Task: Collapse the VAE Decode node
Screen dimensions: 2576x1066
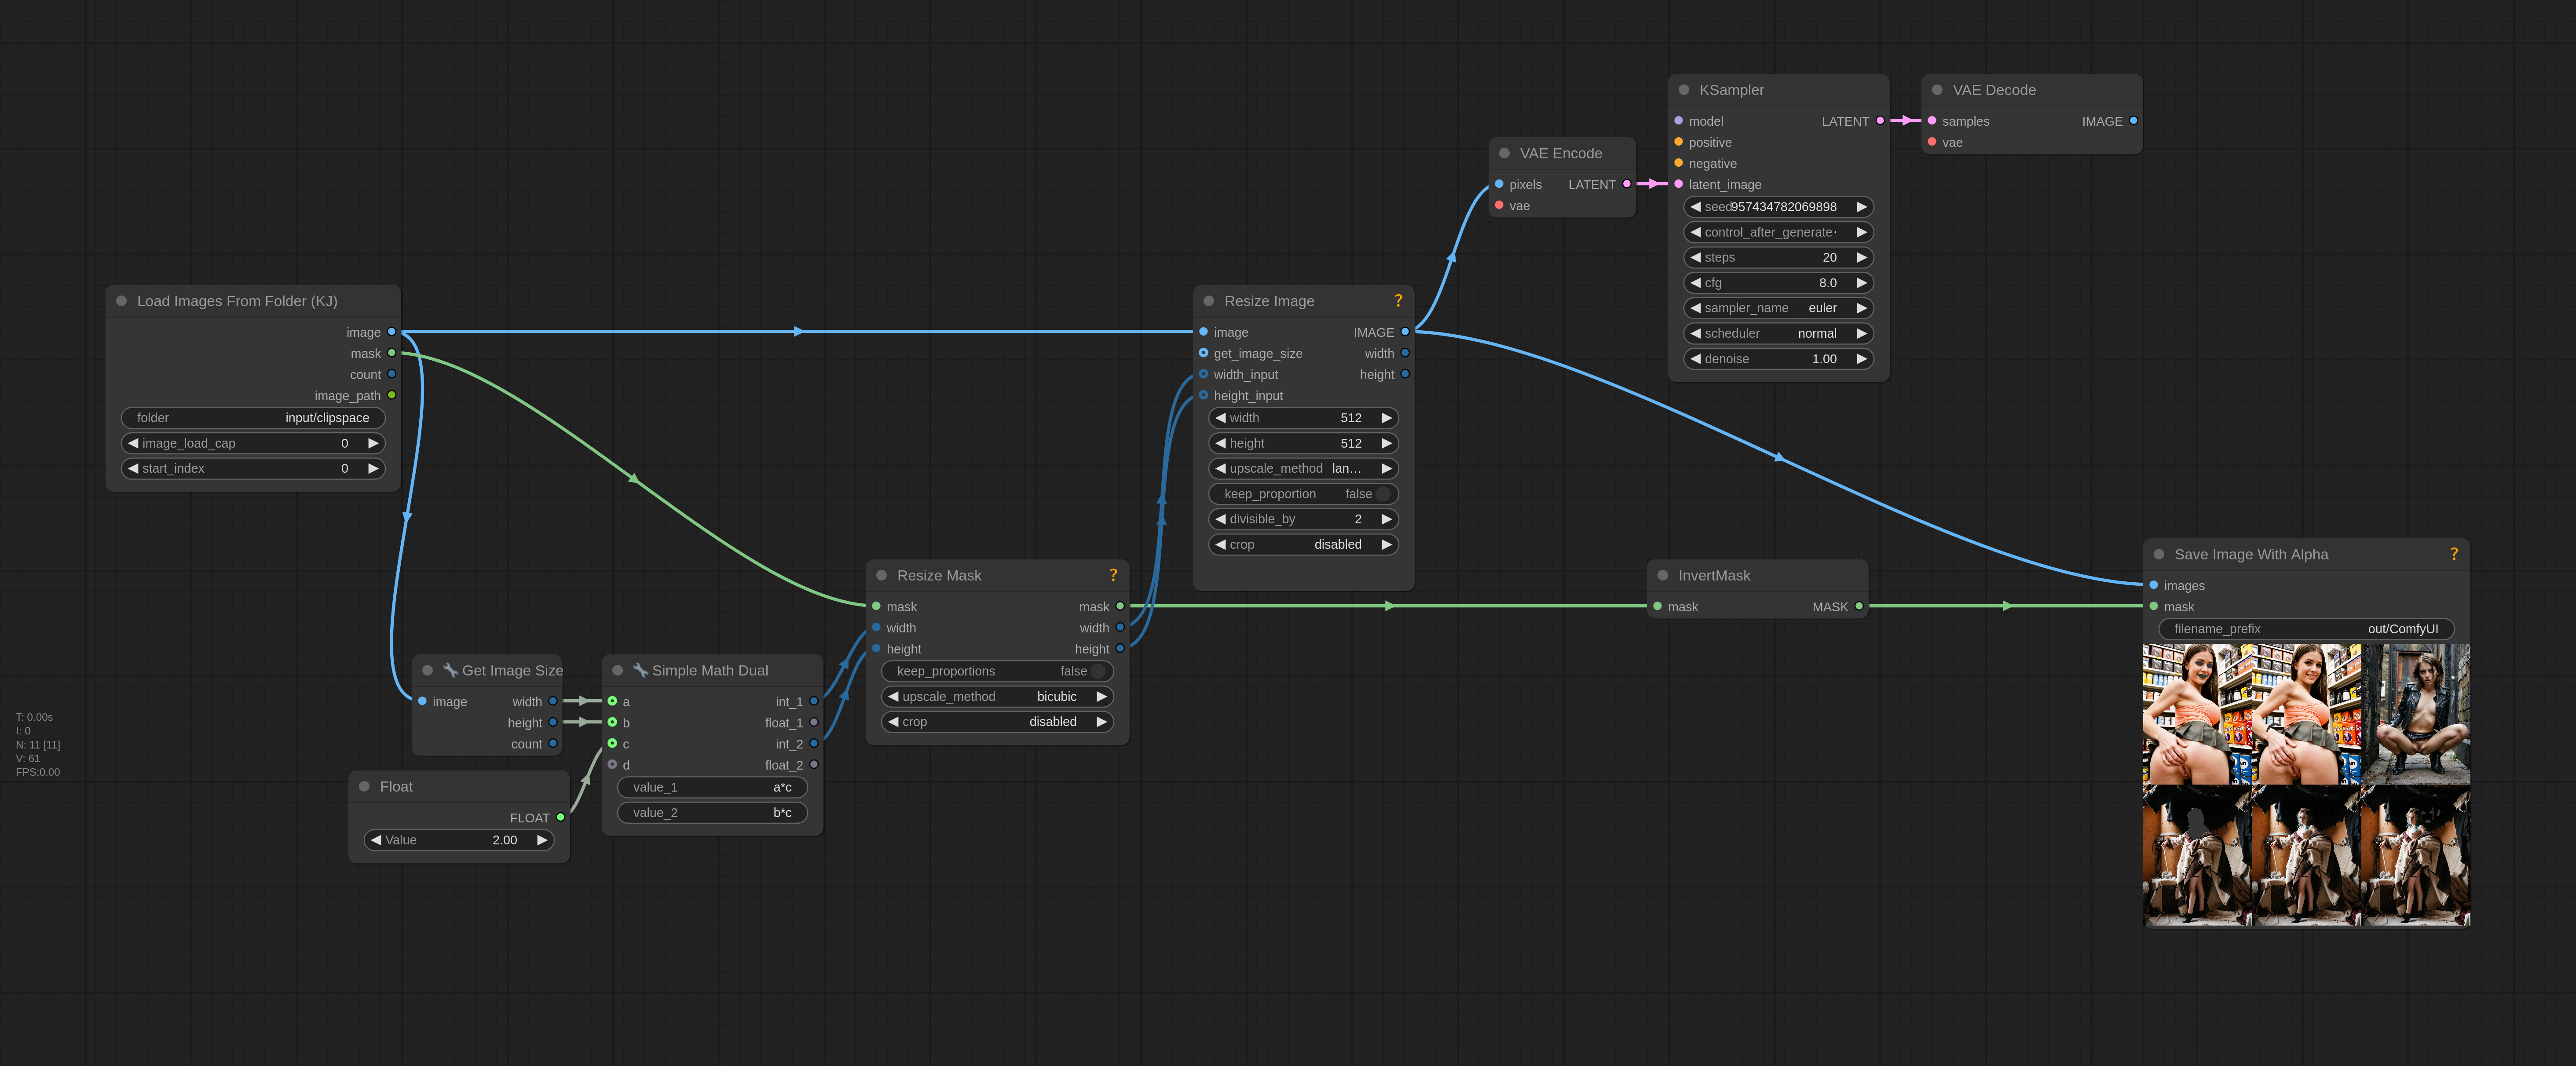Action: (x=1937, y=90)
